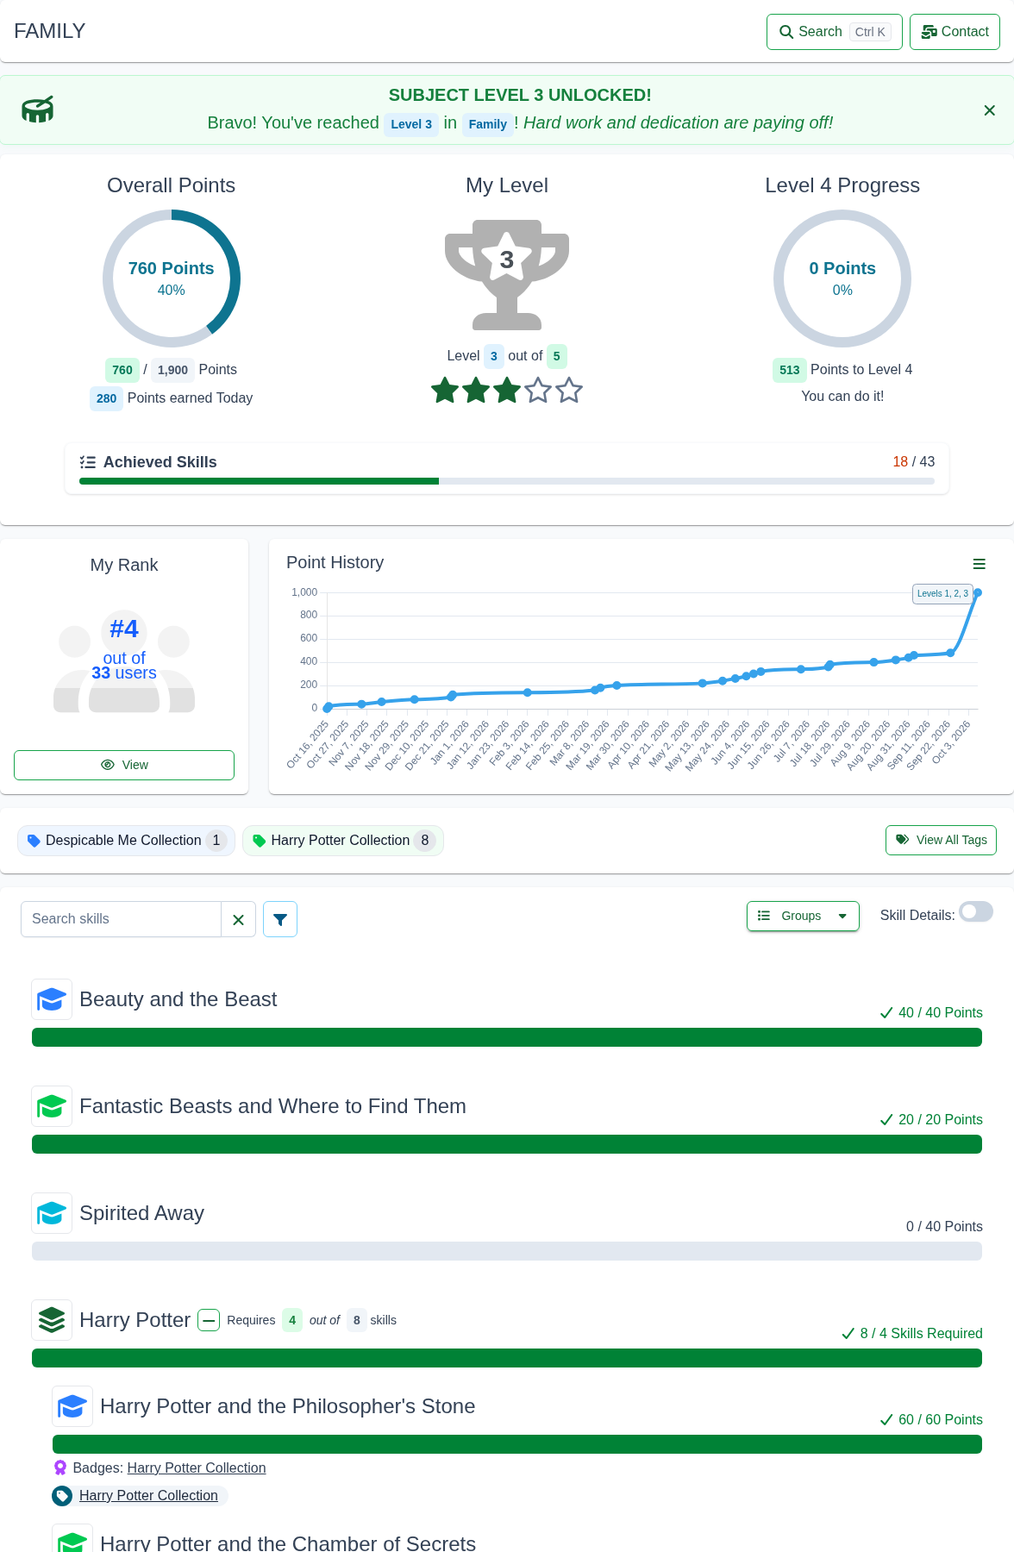The width and height of the screenshot is (1014, 1552).
Task: Click the Family badge in banner
Action: (488, 124)
